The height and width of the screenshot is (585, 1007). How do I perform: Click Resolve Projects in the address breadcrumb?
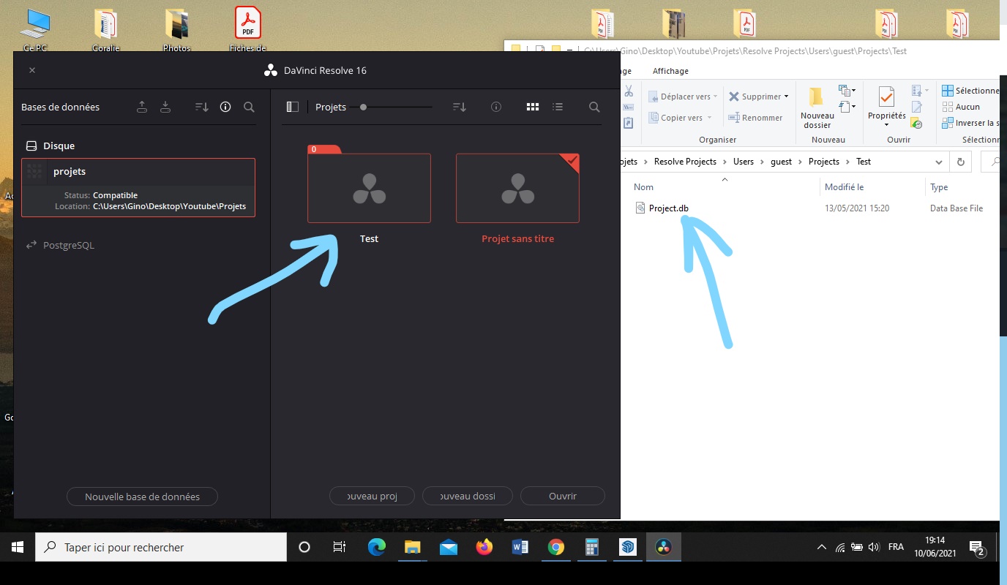pyautogui.click(x=685, y=162)
